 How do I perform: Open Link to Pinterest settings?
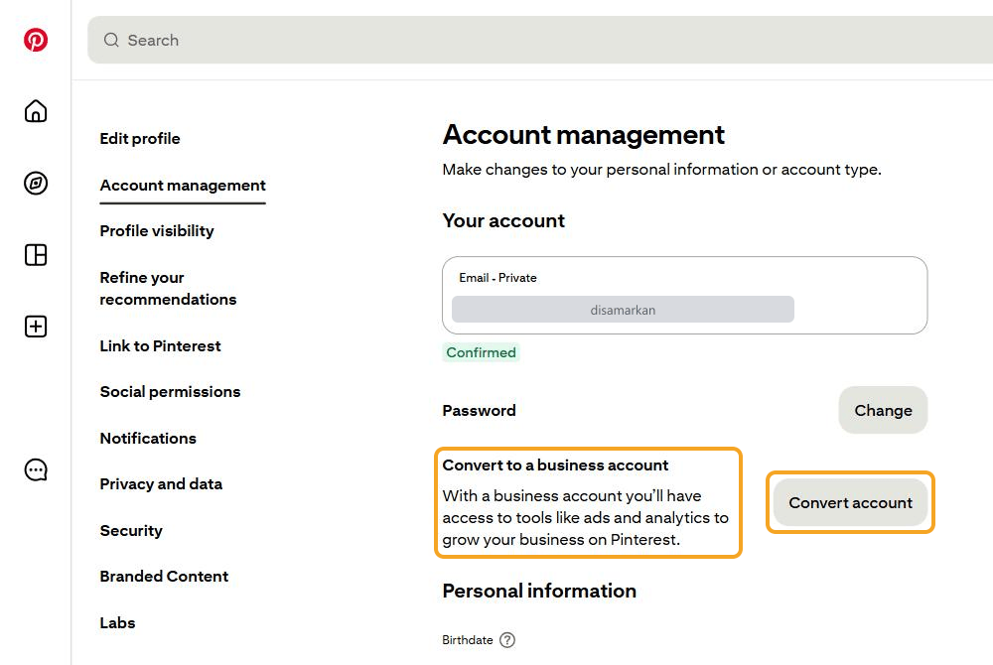pos(160,346)
